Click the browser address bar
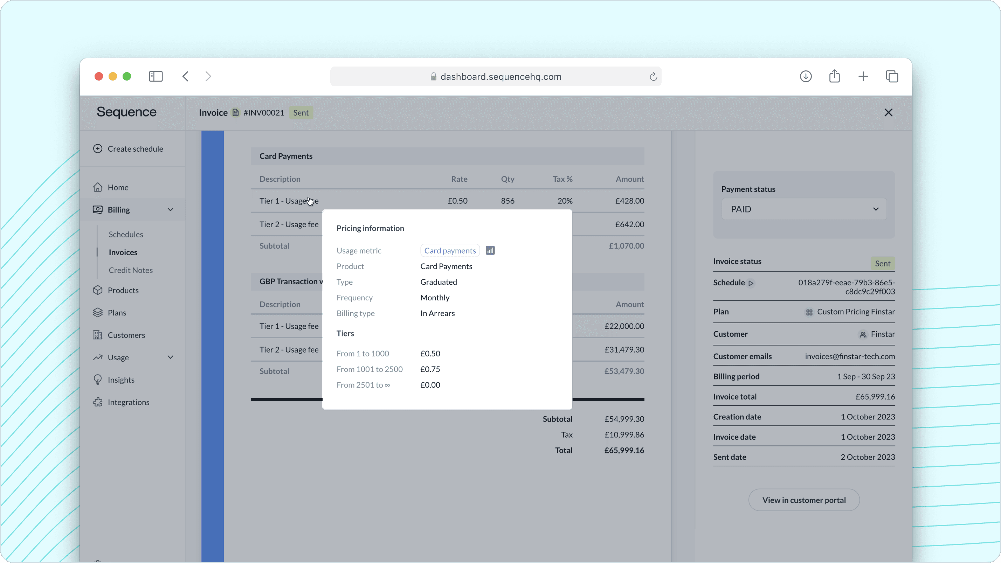This screenshot has height=563, width=1001. coord(496,77)
